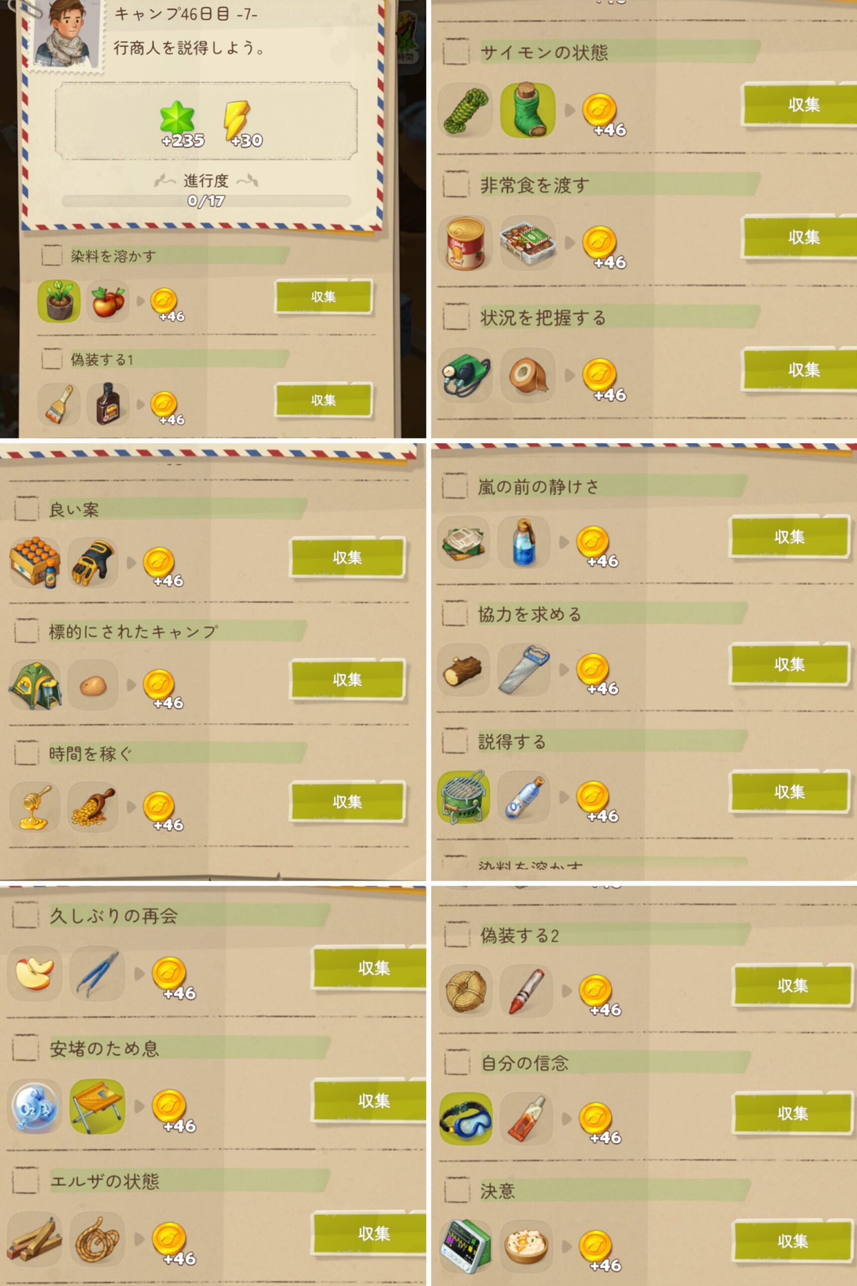Tap the red crayon item icon
The image size is (857, 1286).
(526, 990)
